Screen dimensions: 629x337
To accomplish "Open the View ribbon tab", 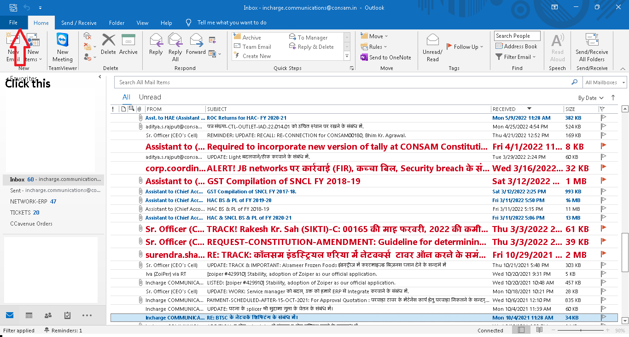I will click(142, 23).
